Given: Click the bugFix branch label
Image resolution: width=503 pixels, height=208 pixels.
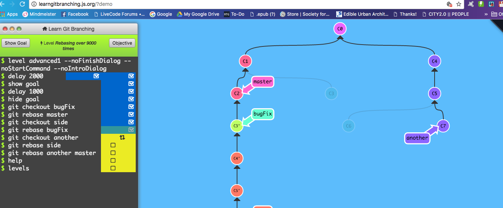Looking at the screenshot, I should point(263,114).
